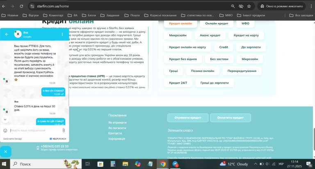Open Calculator from taskbar
This screenshot has height=169, width=315.
point(113,164)
